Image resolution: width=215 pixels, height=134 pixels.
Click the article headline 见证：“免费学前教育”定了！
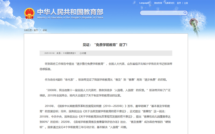(105, 45)
